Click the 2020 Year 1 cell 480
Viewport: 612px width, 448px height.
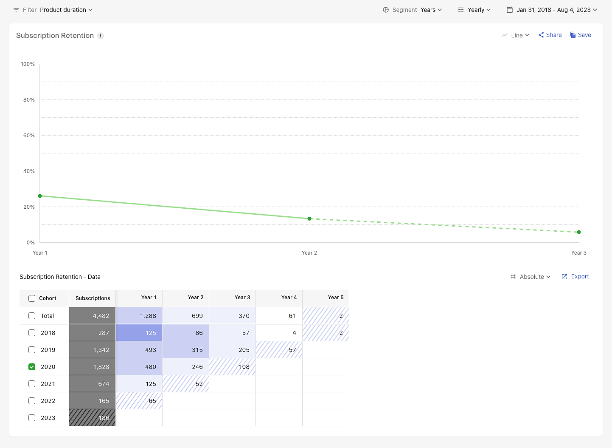click(139, 367)
